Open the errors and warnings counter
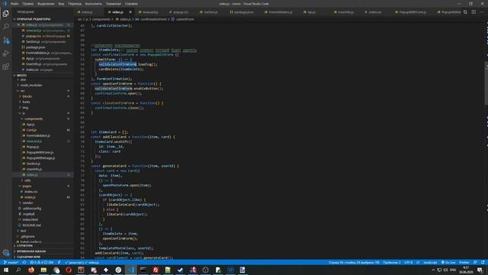 (42, 263)
